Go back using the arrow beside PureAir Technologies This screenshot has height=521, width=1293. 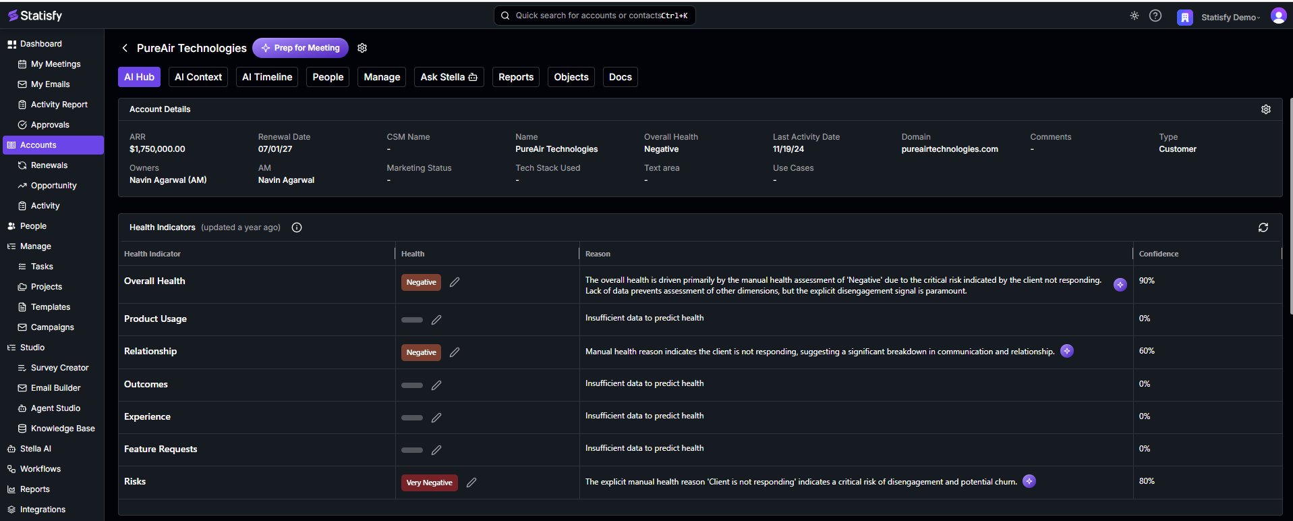coord(125,48)
